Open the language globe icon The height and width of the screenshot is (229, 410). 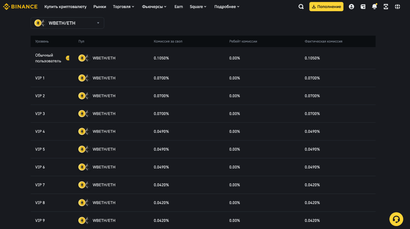click(397, 7)
